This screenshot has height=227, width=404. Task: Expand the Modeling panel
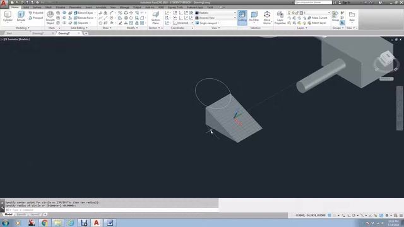(x=23, y=28)
